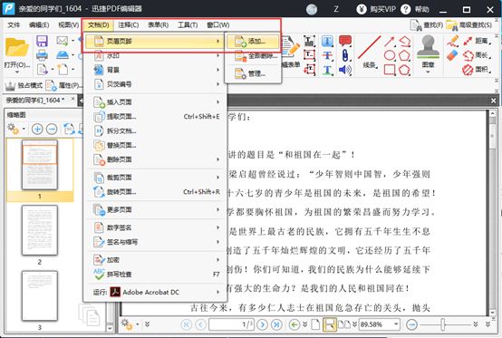Click Extract Pages Ctrl+Shift+E menu entry
502x338 pixels.
click(157, 117)
